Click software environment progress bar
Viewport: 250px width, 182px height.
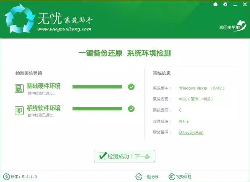(97, 109)
